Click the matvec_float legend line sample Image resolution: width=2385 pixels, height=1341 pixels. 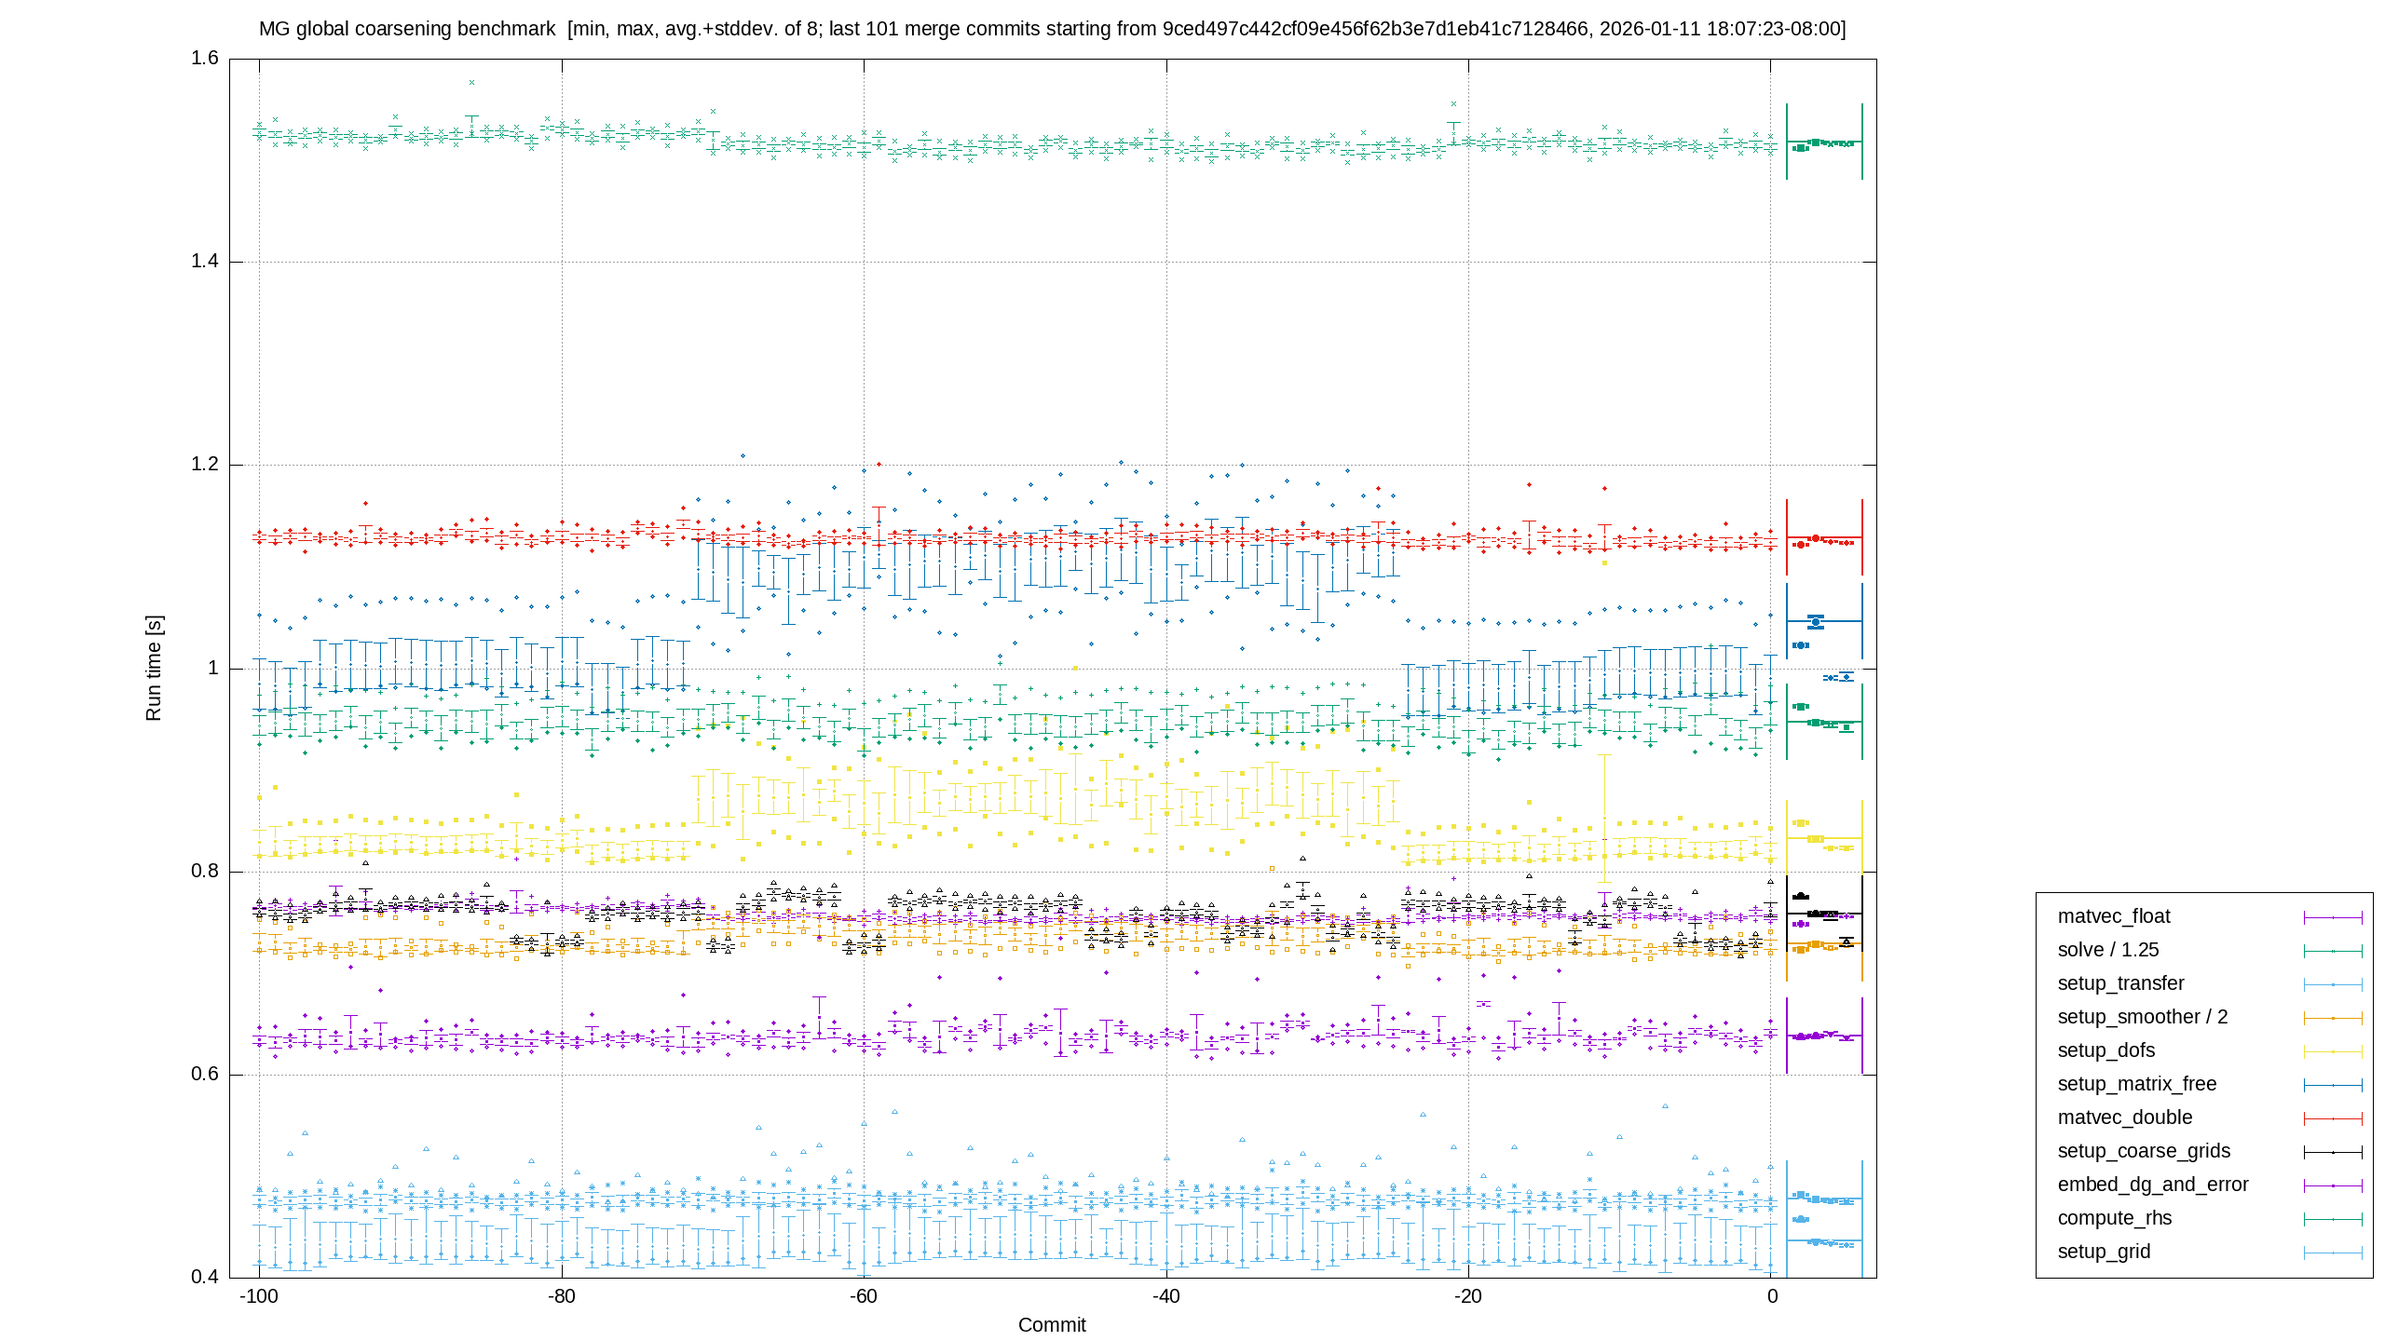click(2333, 917)
